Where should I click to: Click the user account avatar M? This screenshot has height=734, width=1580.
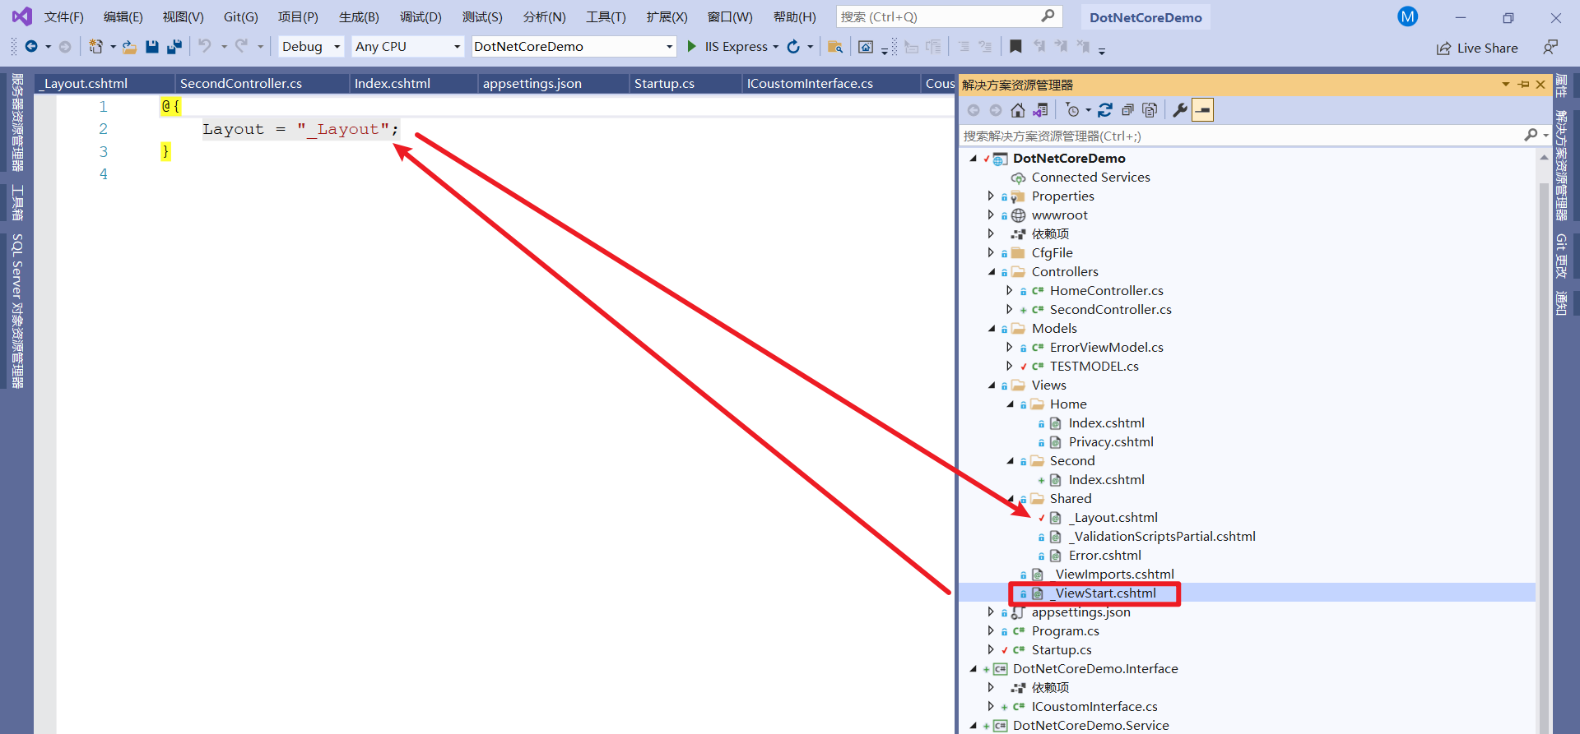(1408, 16)
